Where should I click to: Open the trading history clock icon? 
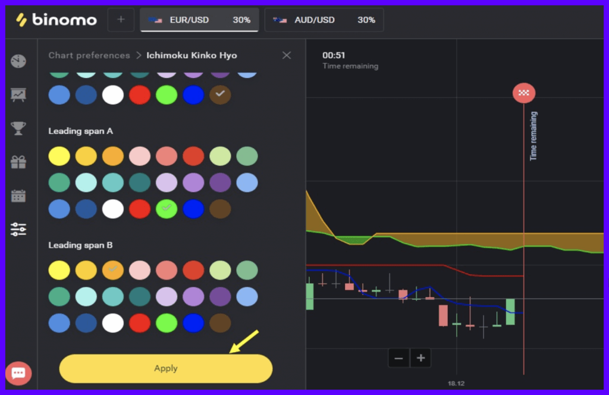point(18,60)
